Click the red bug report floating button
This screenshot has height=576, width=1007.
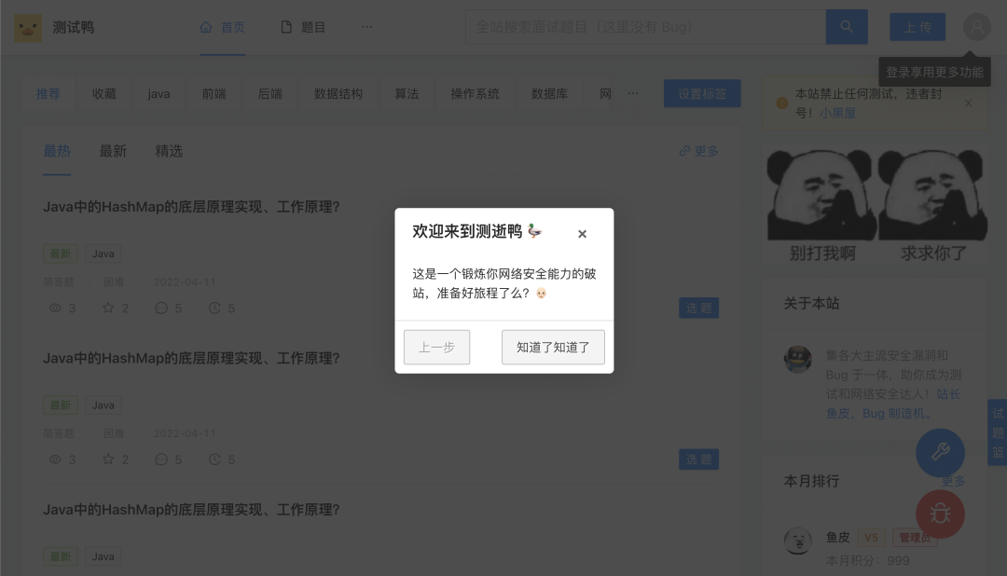[x=940, y=514]
